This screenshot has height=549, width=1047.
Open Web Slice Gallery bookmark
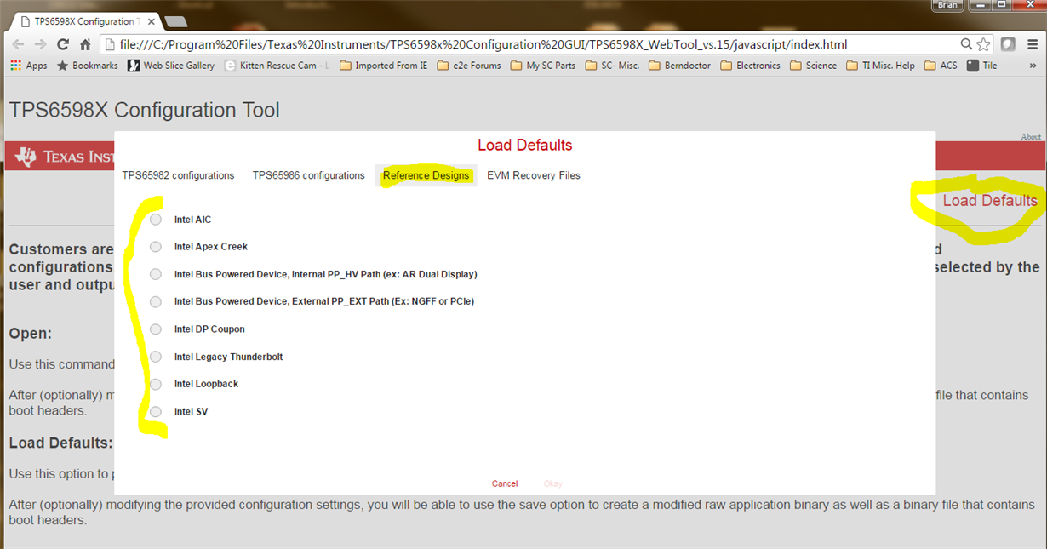pyautogui.click(x=171, y=66)
